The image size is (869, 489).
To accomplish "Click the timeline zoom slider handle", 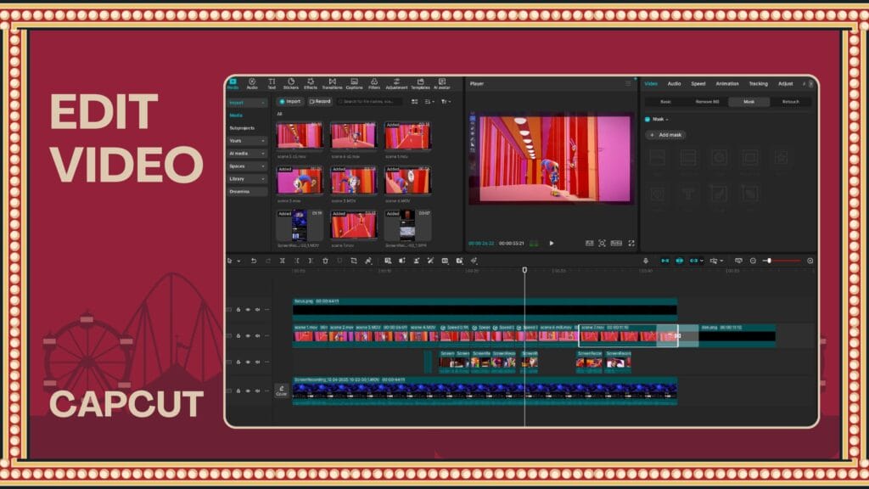I will click(x=769, y=261).
